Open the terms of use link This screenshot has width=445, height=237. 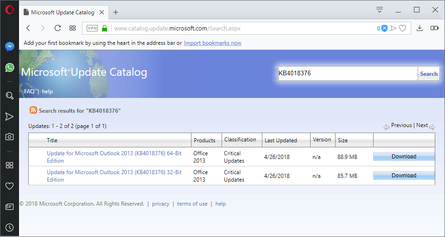pos(192,204)
